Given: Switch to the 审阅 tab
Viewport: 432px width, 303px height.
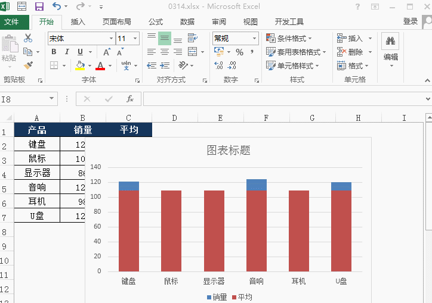Looking at the screenshot, I should coord(219,21).
